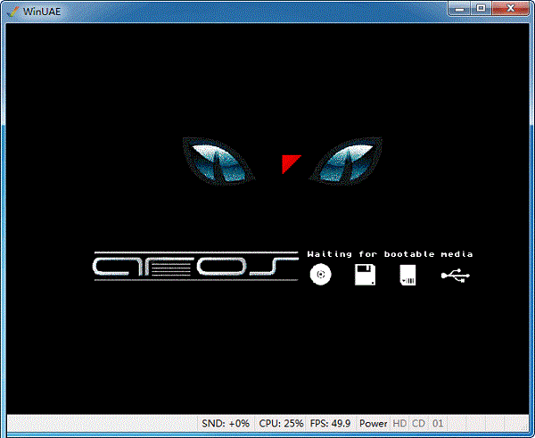Click the Power indicator in status bar

[x=373, y=424]
